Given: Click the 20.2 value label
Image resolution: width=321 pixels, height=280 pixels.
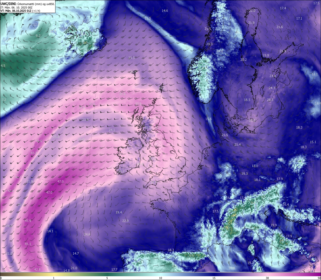Looking at the screenshot, I should point(244,60).
